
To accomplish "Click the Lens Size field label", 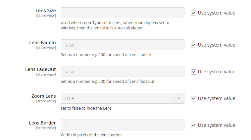I will point(46,11).
